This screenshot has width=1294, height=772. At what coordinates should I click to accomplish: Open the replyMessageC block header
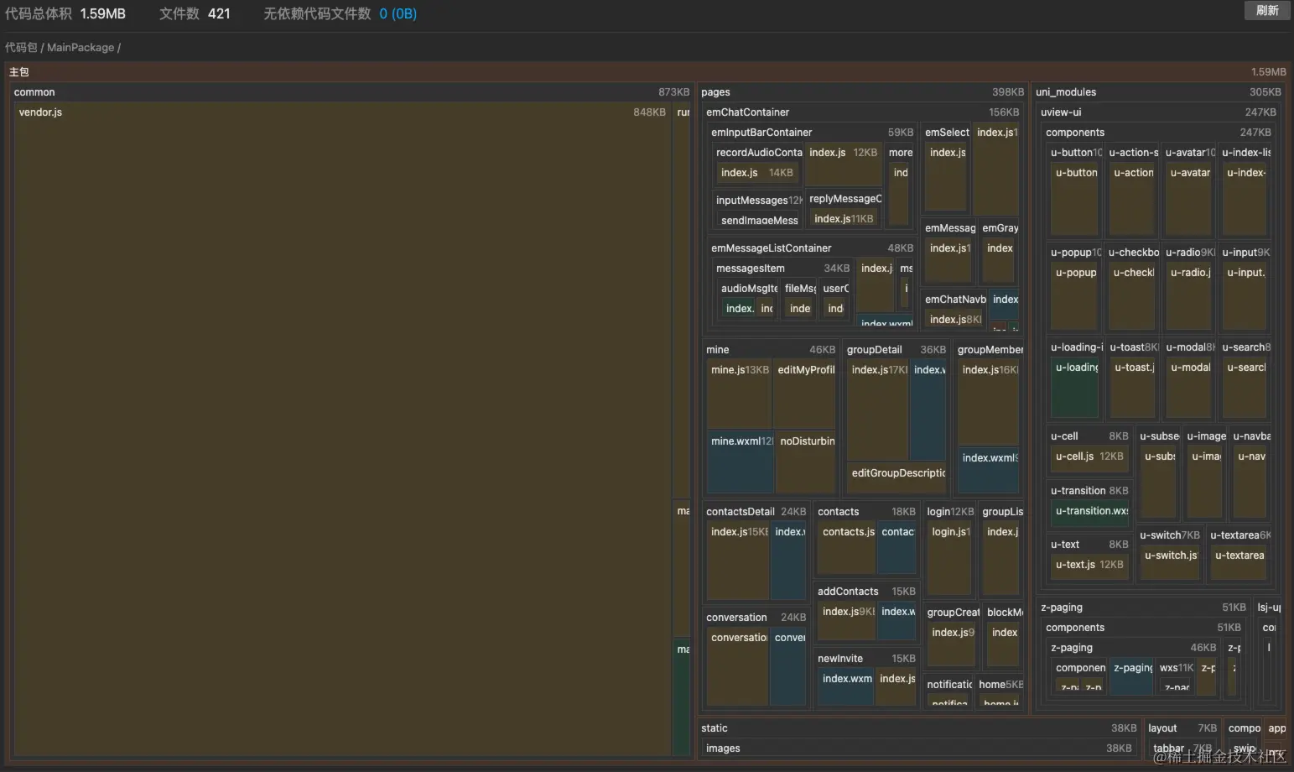tap(844, 199)
